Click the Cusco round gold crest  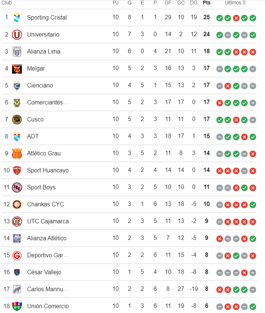(17, 119)
